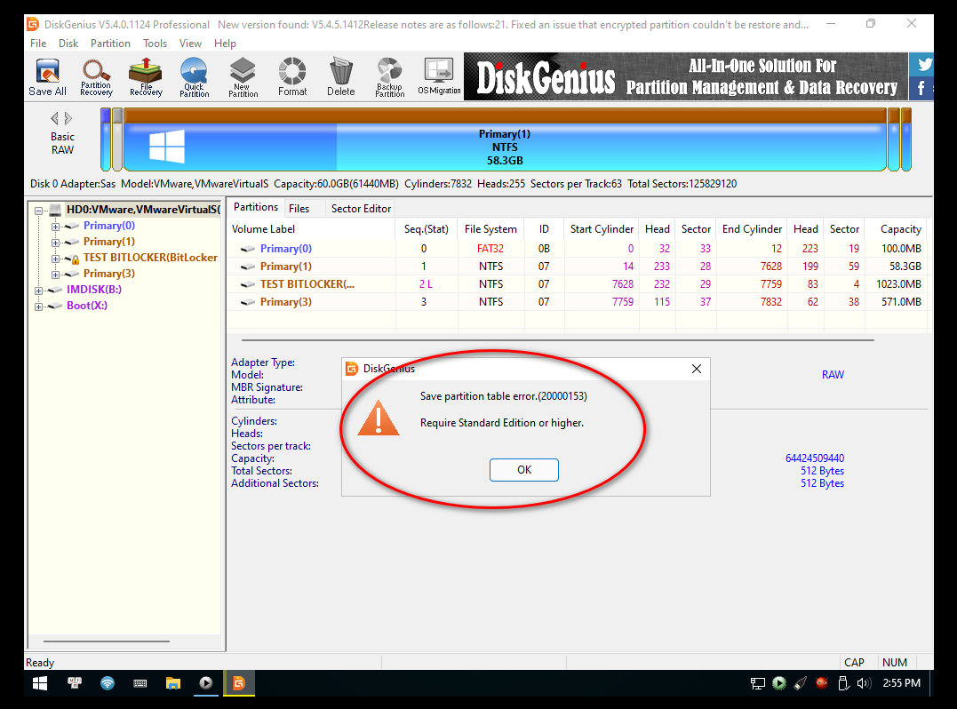Viewport: 957px width, 709px height.
Task: Open the File menu
Action: click(x=38, y=44)
